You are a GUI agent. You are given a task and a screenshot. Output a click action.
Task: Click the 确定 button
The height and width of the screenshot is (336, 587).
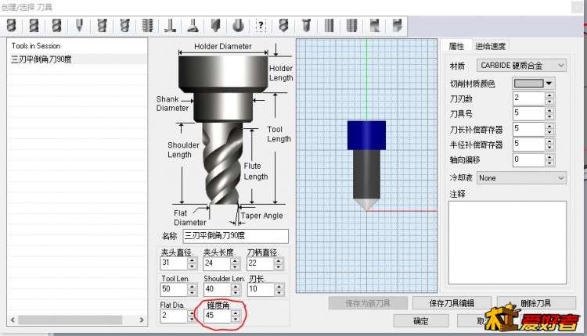(421, 321)
